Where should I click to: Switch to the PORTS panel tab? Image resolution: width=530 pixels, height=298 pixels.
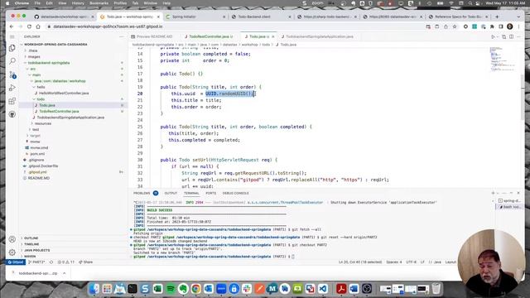(x=210, y=193)
